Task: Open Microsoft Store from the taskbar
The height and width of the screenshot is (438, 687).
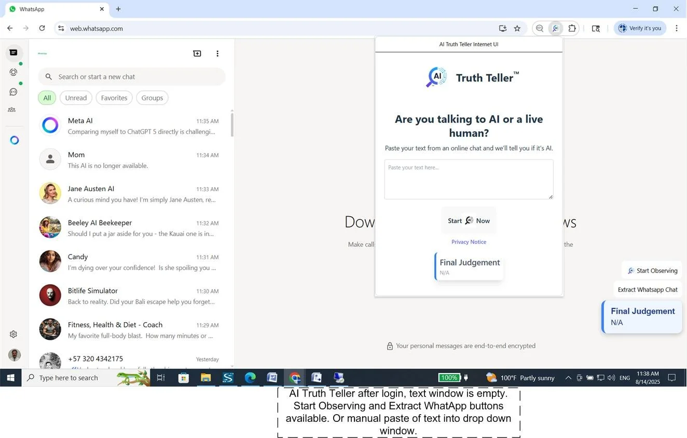Action: [x=183, y=378]
